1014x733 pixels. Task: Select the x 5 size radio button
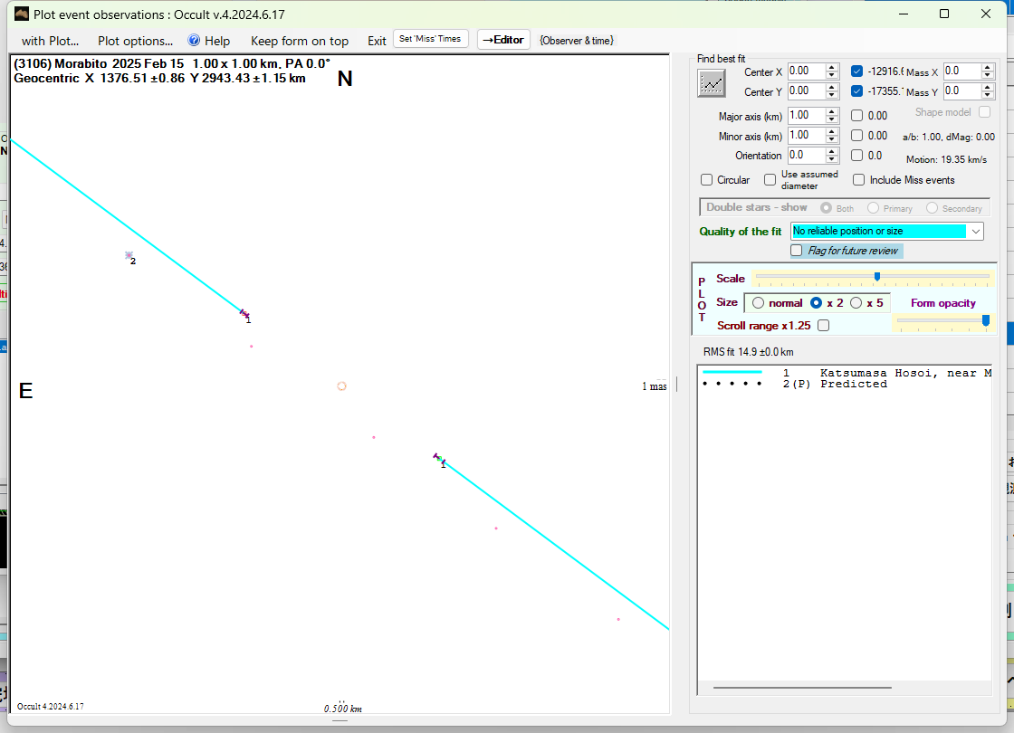tap(856, 303)
